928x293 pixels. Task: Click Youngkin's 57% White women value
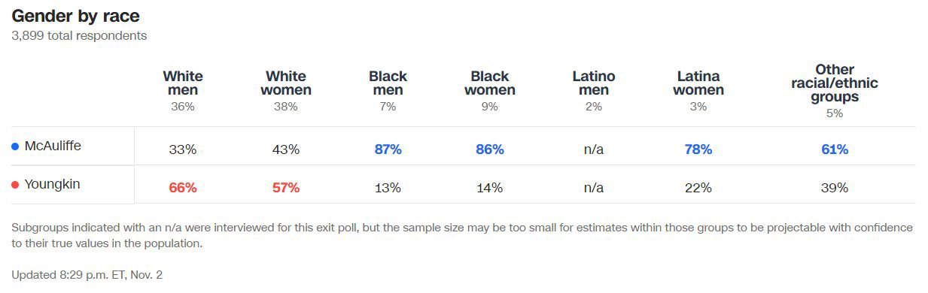(286, 188)
